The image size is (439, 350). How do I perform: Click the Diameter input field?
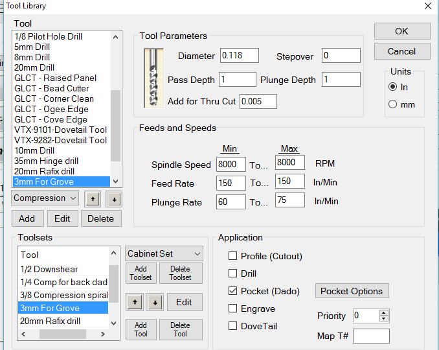(x=239, y=56)
